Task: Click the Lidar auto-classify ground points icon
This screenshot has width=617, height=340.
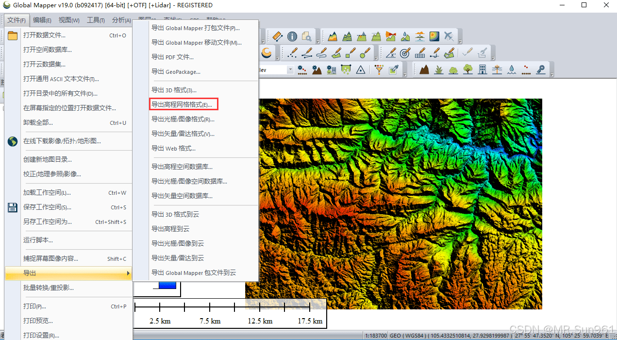Action: pyautogui.click(x=317, y=69)
